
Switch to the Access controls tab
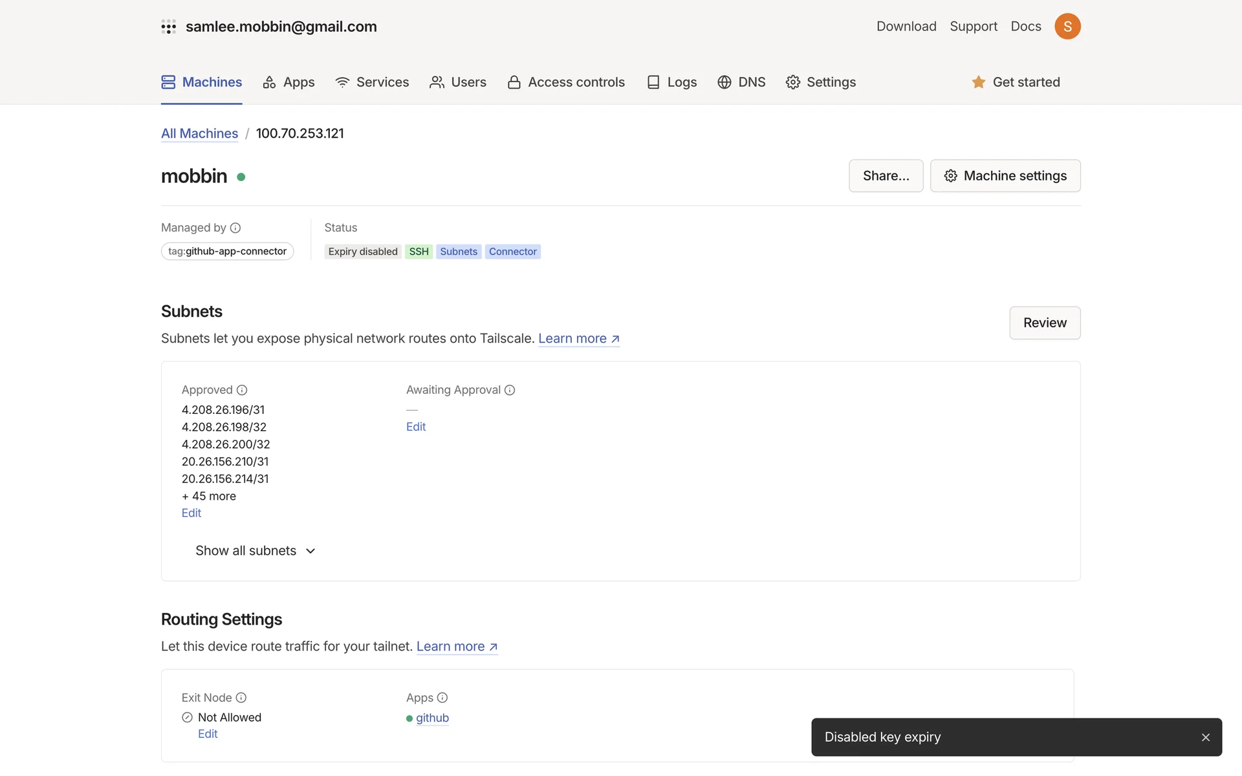(x=566, y=82)
